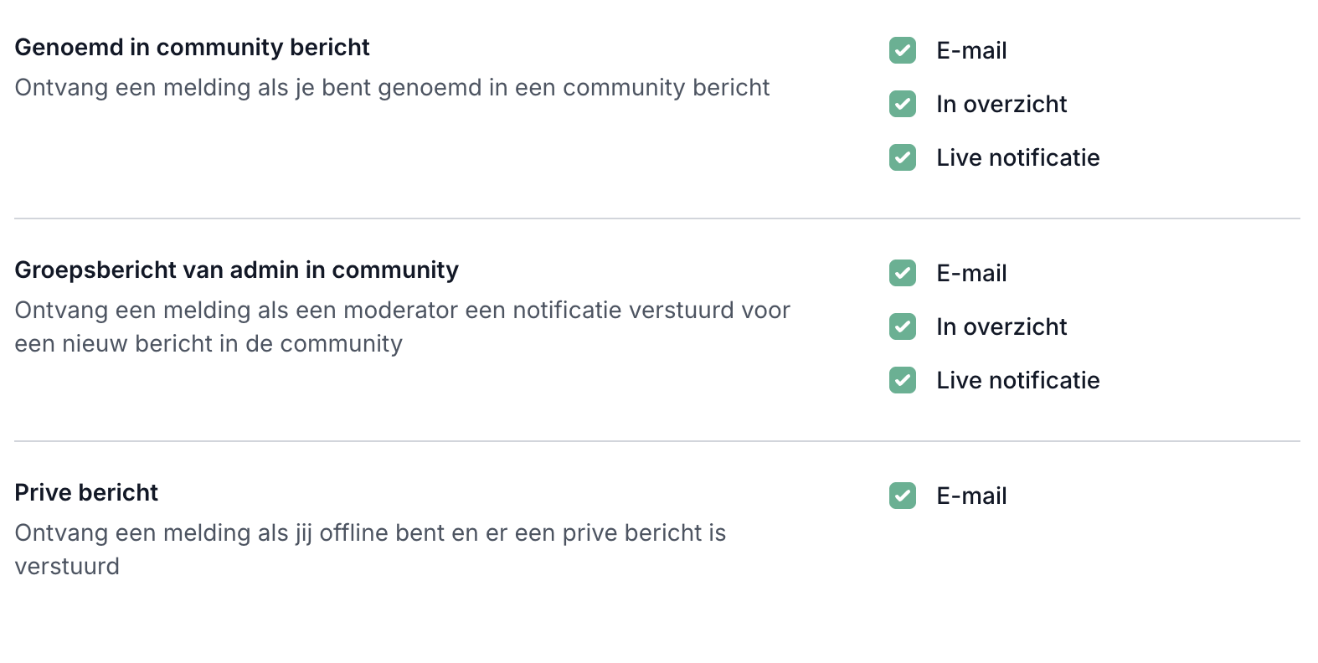Viewport: 1318px width, 663px height.
Task: Click the E-mail label text under Genoemd in community bericht
Action: (971, 51)
